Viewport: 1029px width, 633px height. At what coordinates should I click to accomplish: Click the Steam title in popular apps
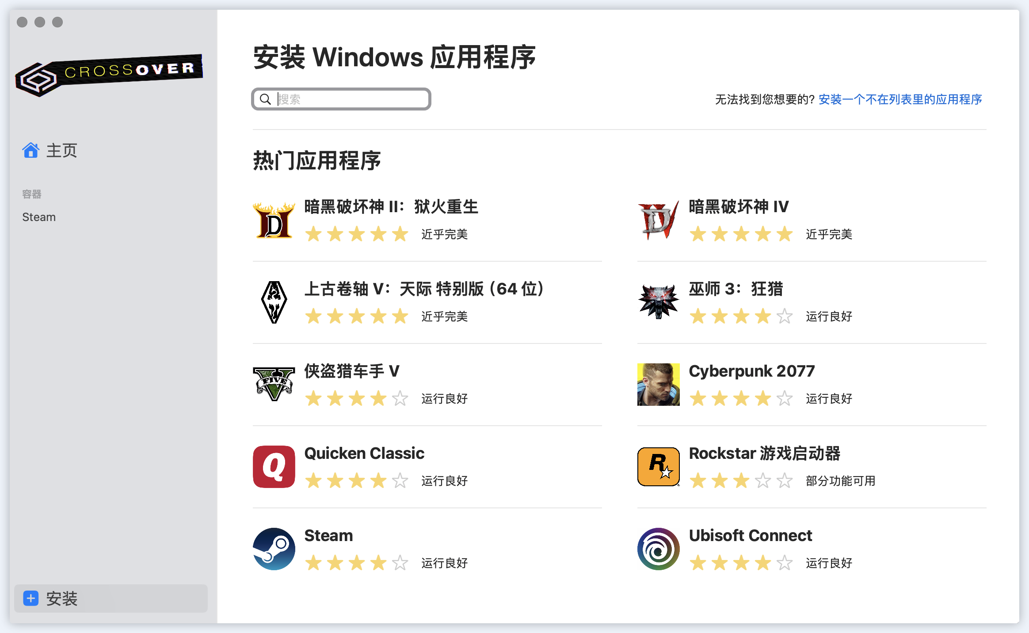(x=328, y=535)
